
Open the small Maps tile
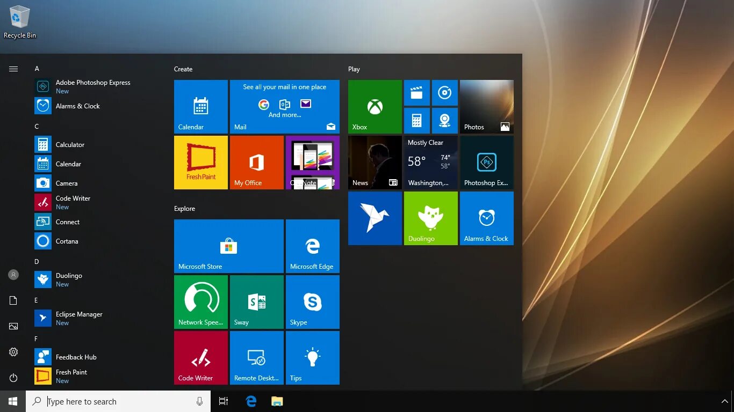tap(445, 121)
